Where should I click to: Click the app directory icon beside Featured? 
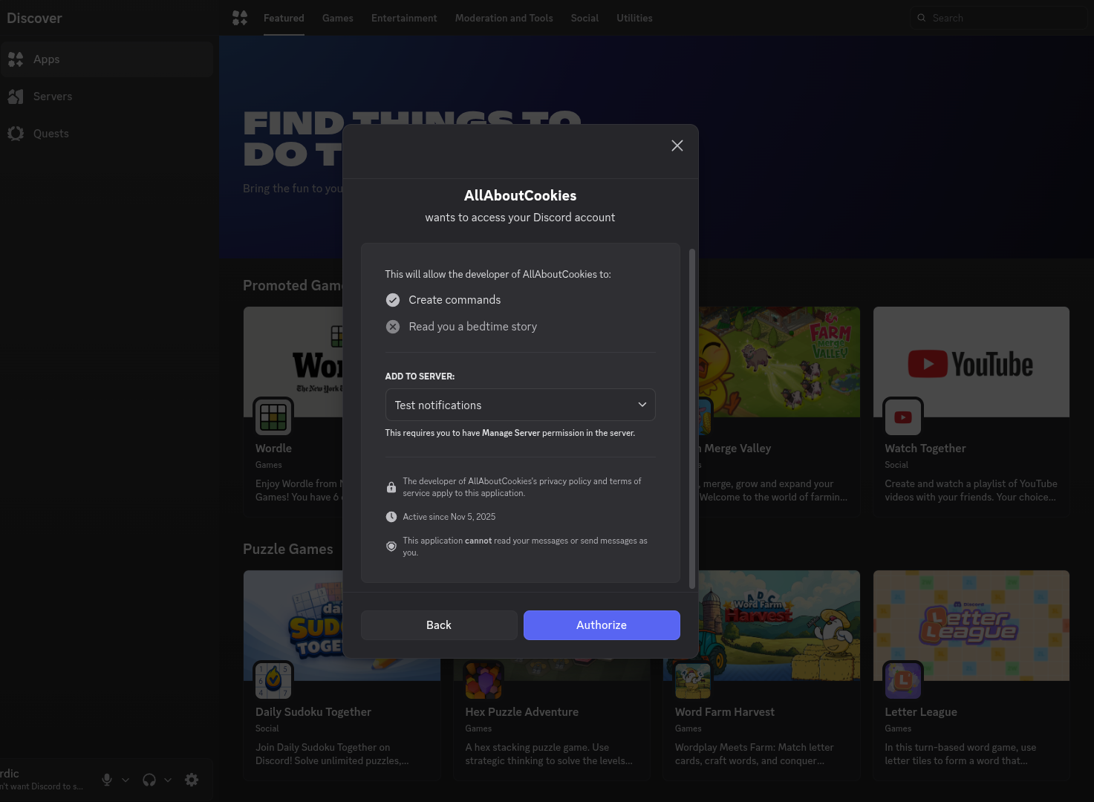pyautogui.click(x=240, y=18)
